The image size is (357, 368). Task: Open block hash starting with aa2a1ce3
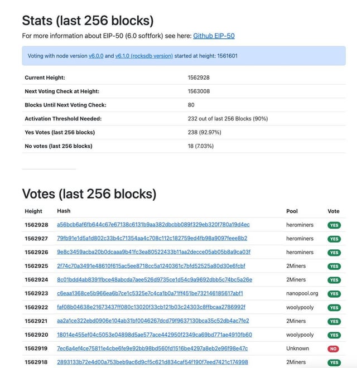point(153,321)
